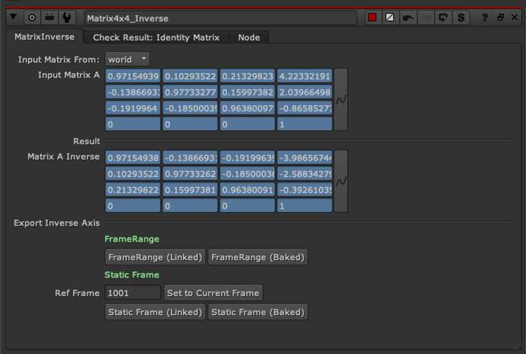The image size is (526, 354).
Task: Open the Input Matrix From world dropdown
Action: pyautogui.click(x=127, y=59)
